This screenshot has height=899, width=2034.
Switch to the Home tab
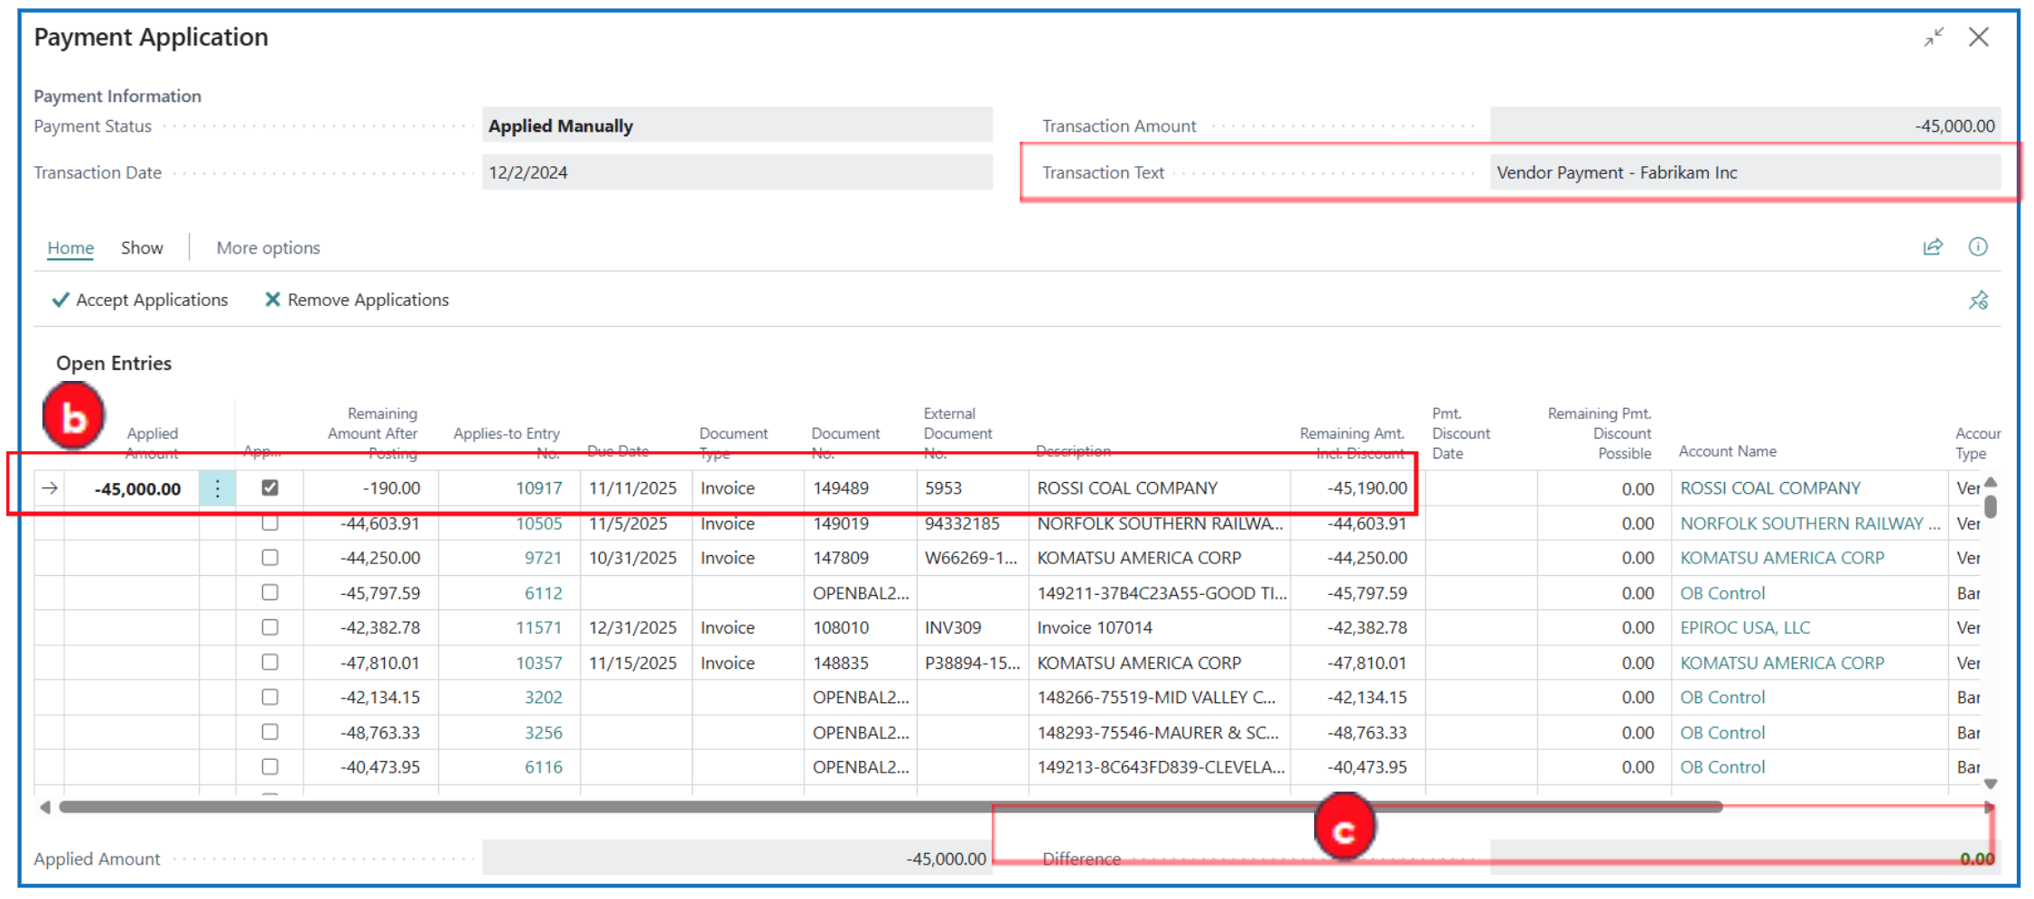(70, 247)
